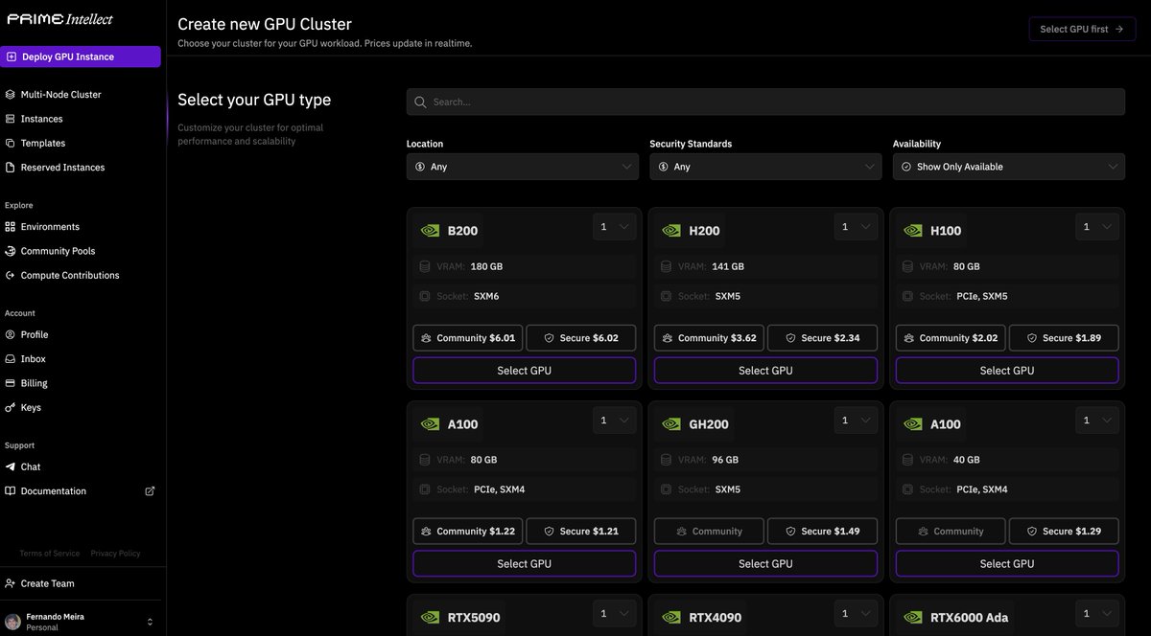
Task: Choose Secure $1.49 pricing for GH200
Action: click(823, 532)
